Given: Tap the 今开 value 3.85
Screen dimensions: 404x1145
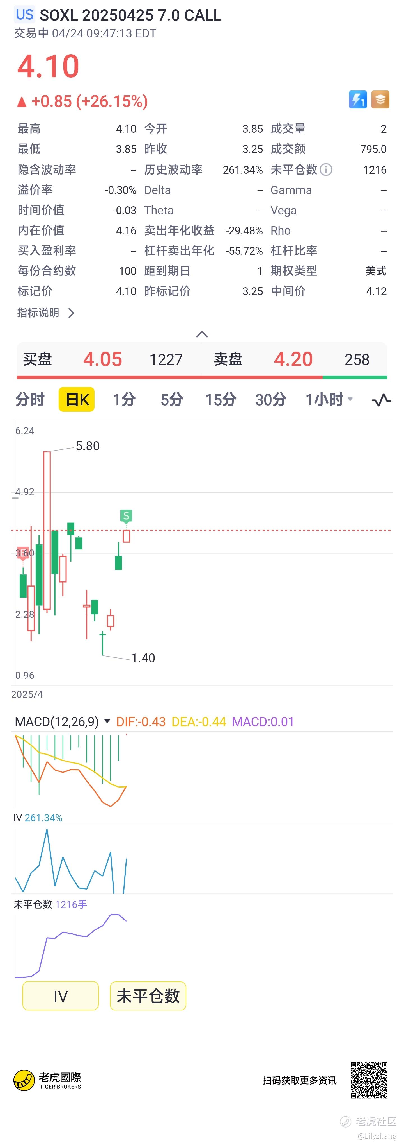Looking at the screenshot, I should tap(252, 129).
